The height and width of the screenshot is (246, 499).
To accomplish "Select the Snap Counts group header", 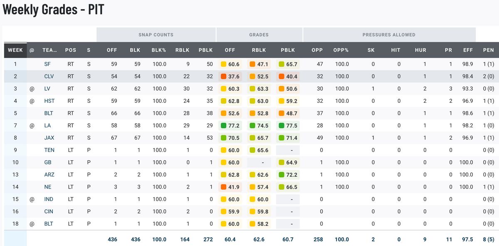I will pyautogui.click(x=156, y=35).
